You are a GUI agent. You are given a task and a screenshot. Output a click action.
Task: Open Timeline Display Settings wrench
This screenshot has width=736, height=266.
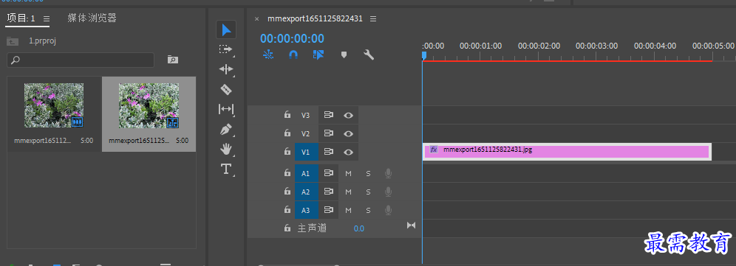coord(369,55)
